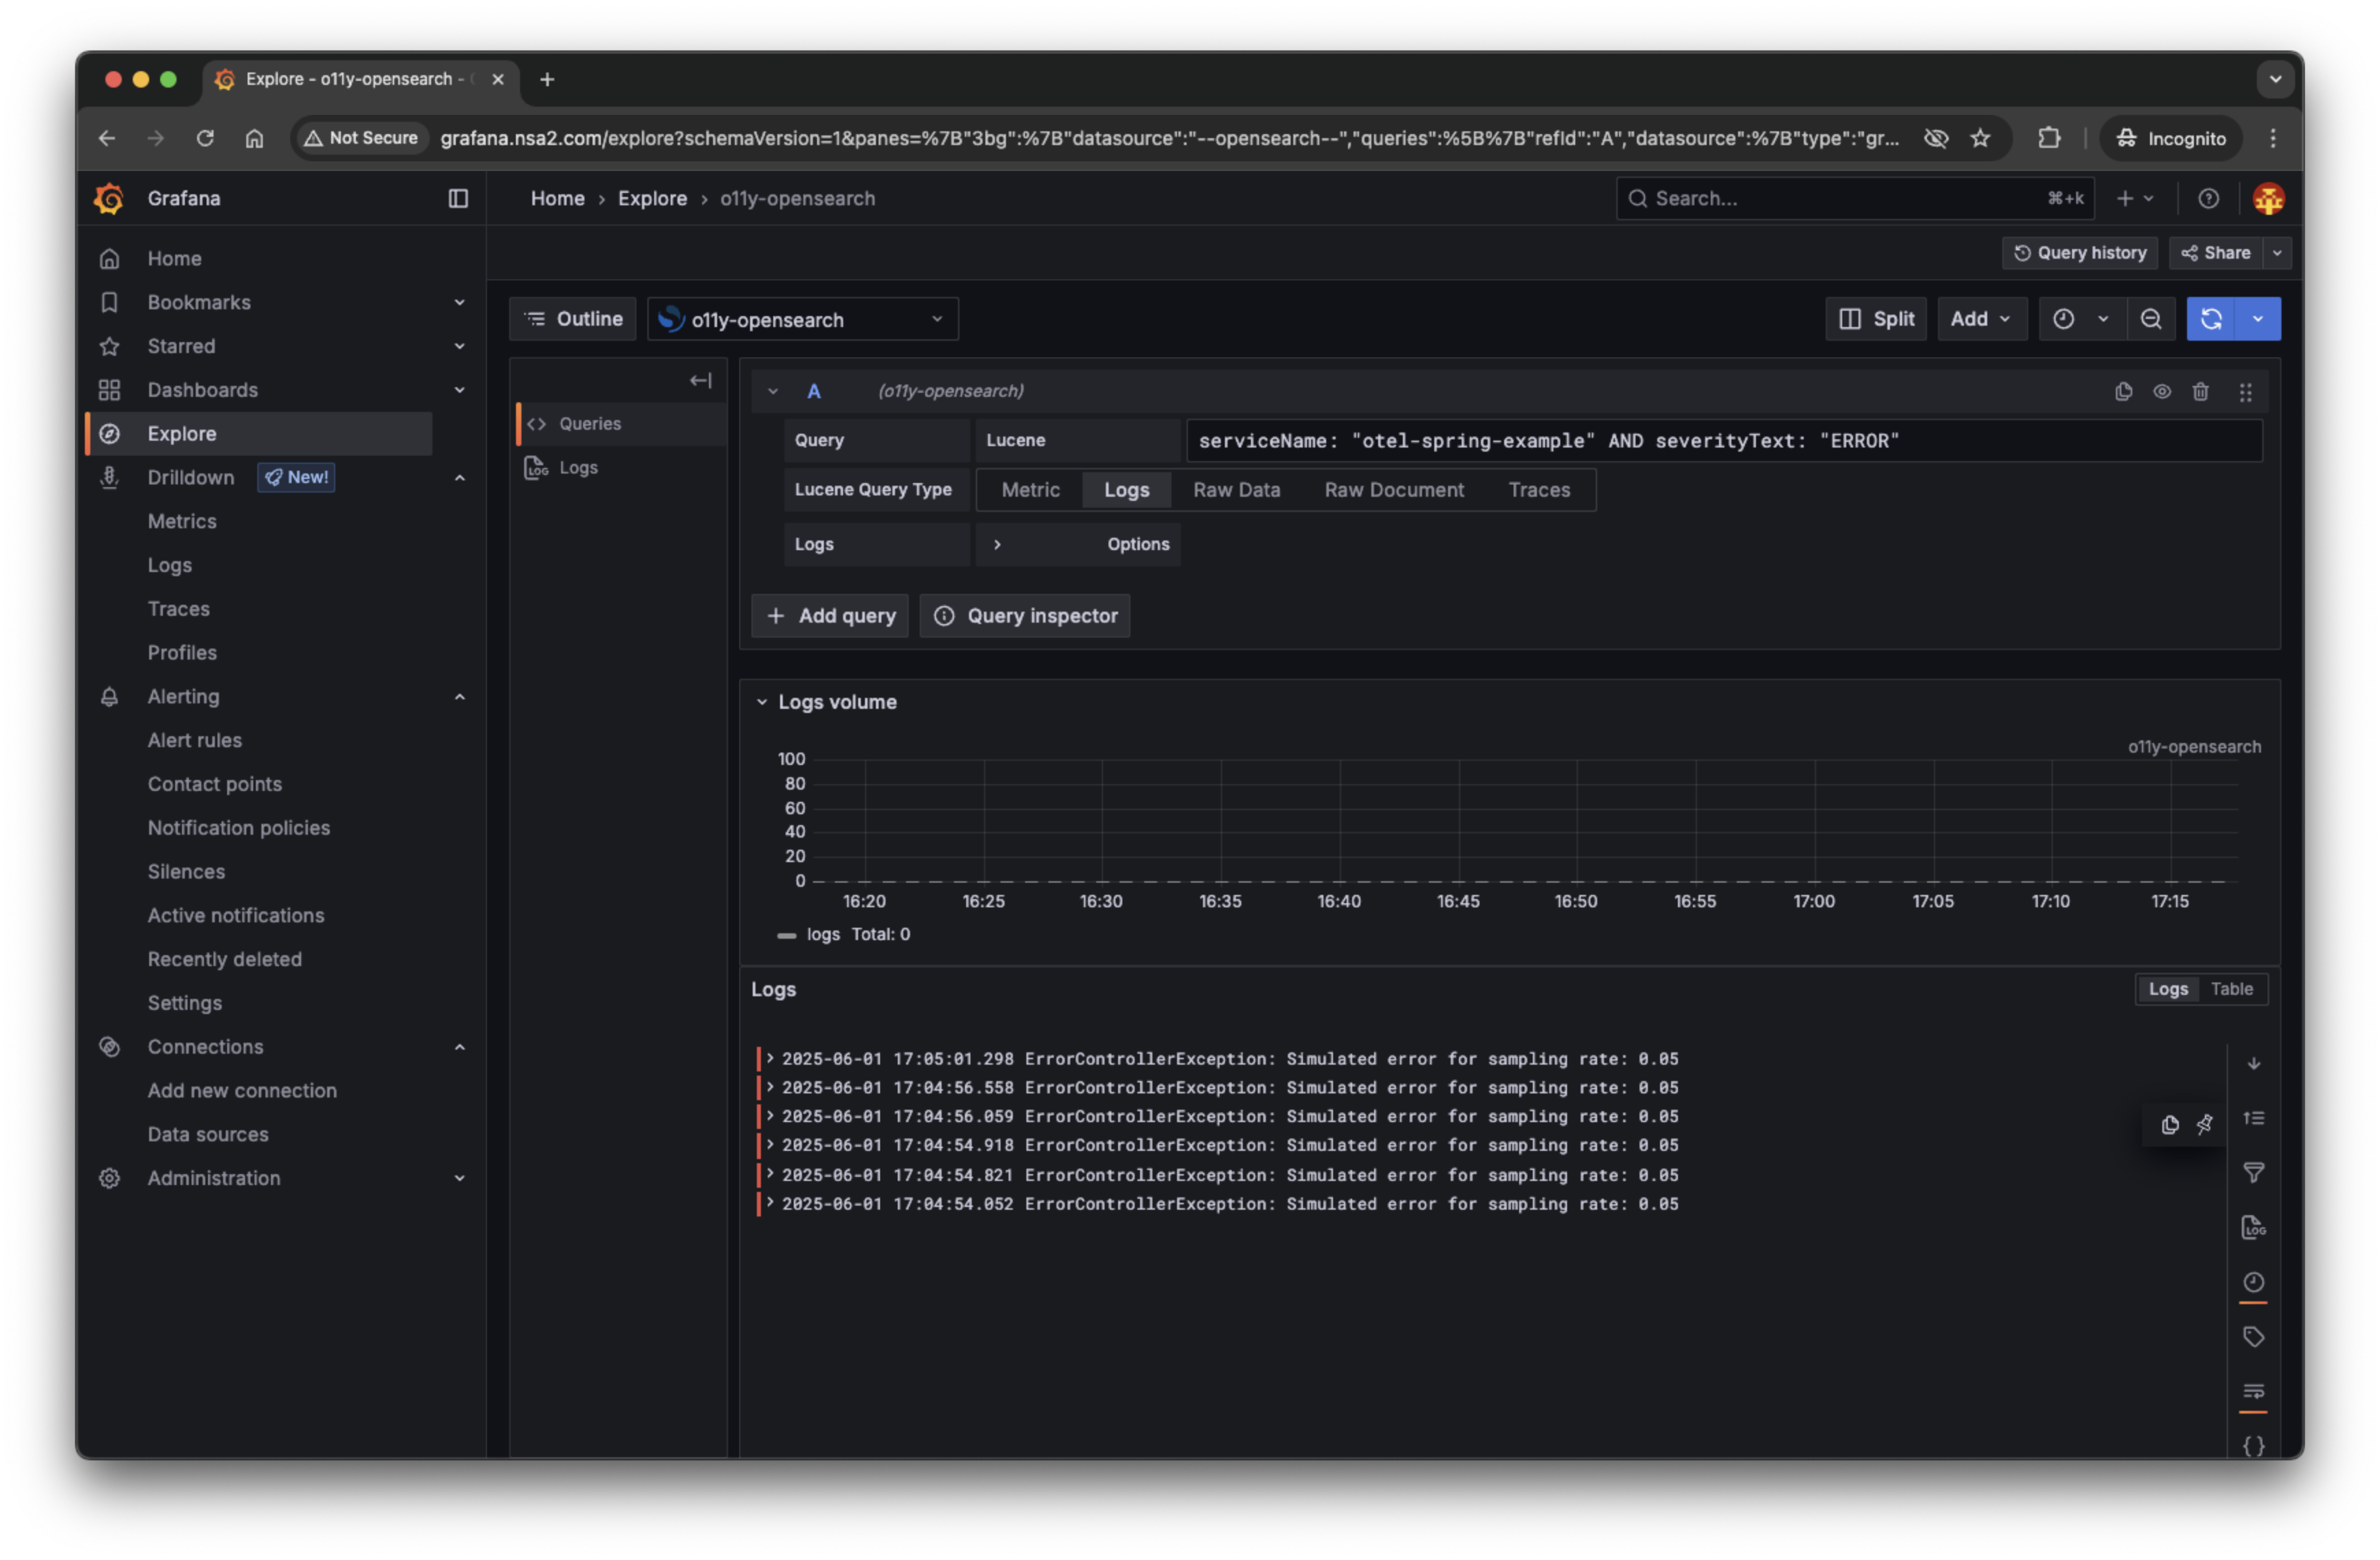Image resolution: width=2380 pixels, height=1560 pixels.
Task: Select the Metric Lucene query type
Action: pyautogui.click(x=1030, y=490)
